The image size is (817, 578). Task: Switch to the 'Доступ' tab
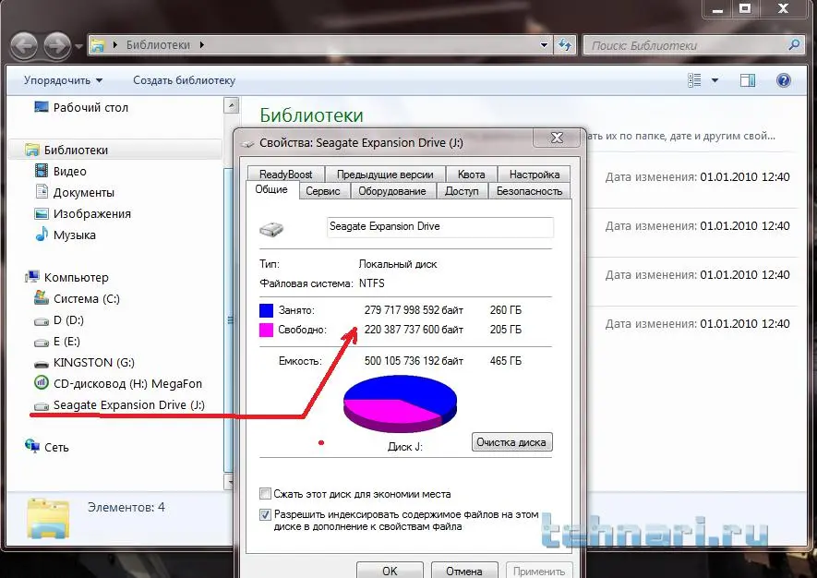462,191
